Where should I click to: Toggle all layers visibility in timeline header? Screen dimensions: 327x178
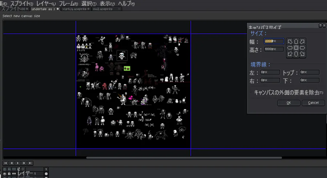click(5, 169)
